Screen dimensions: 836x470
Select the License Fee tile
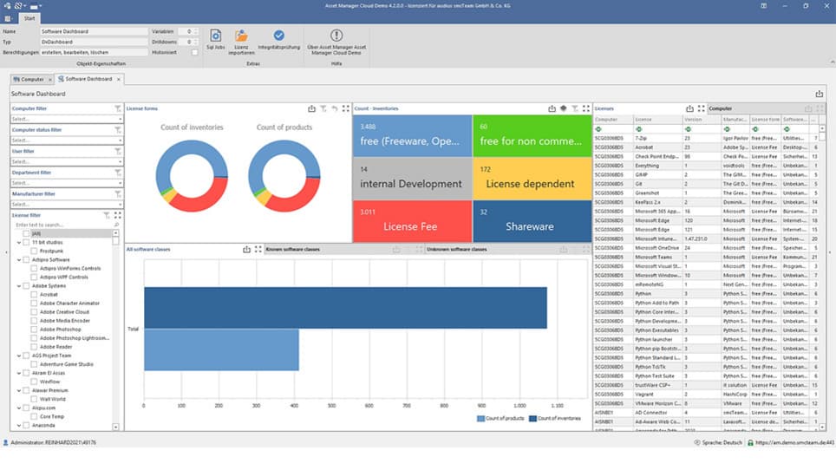[412, 221]
